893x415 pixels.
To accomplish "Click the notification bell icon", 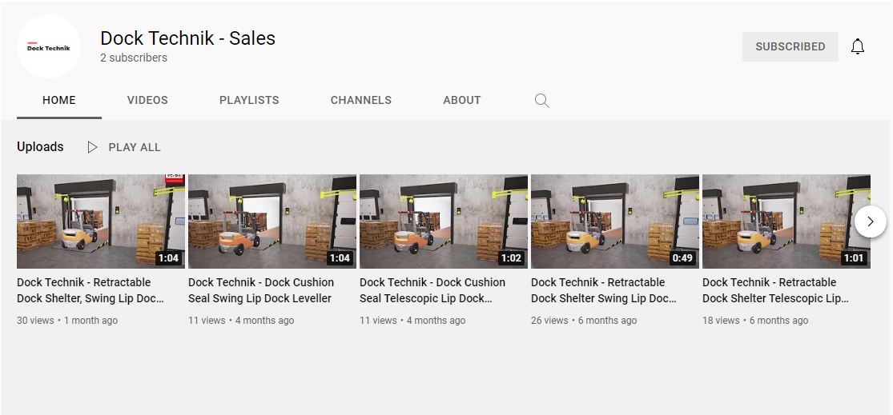I will (x=858, y=46).
